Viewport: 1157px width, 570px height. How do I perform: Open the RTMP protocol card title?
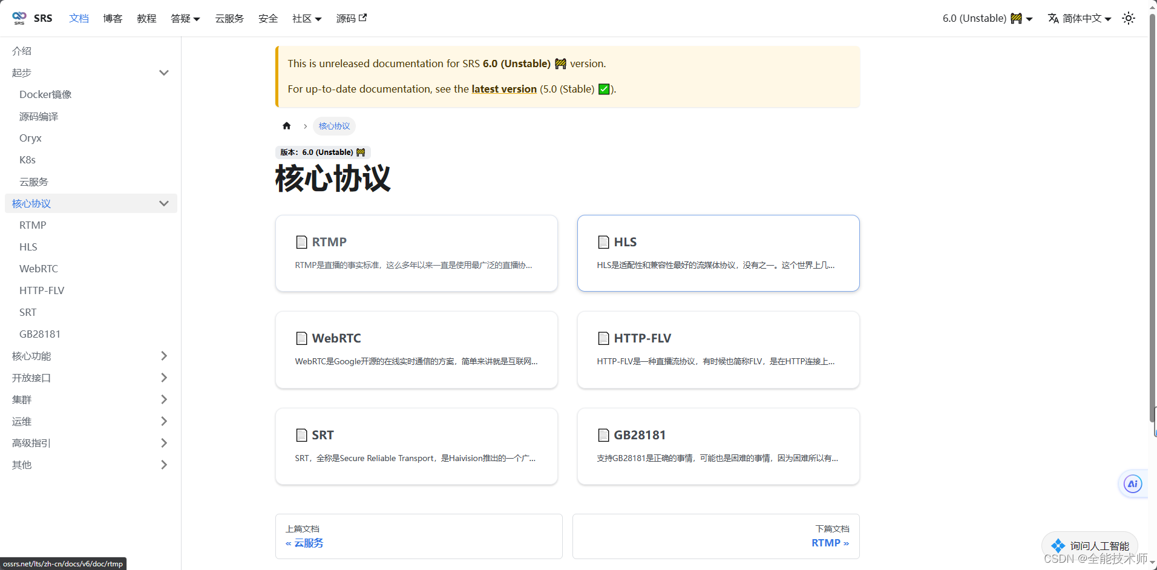[x=329, y=242]
